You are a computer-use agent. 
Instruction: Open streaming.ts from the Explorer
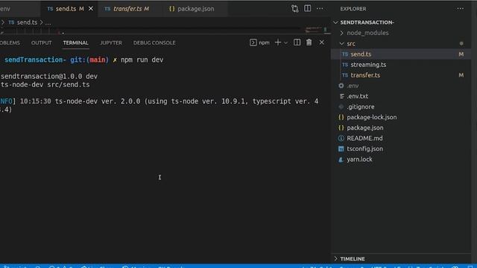click(401, 65)
